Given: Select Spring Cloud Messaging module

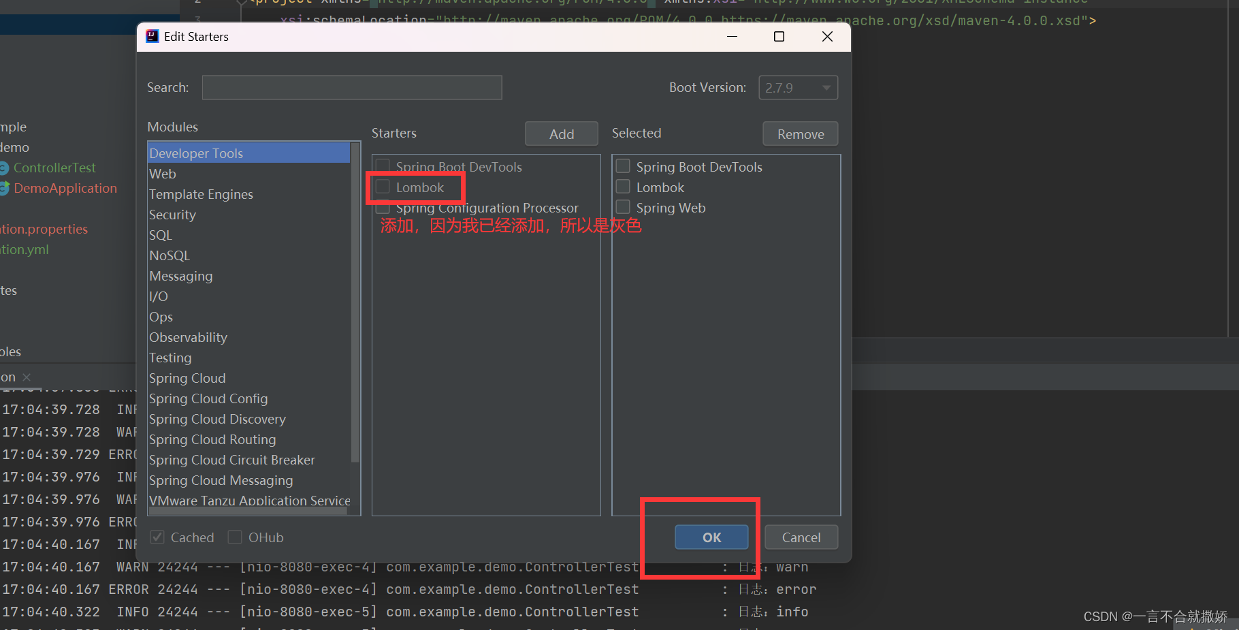Looking at the screenshot, I should pos(249,480).
